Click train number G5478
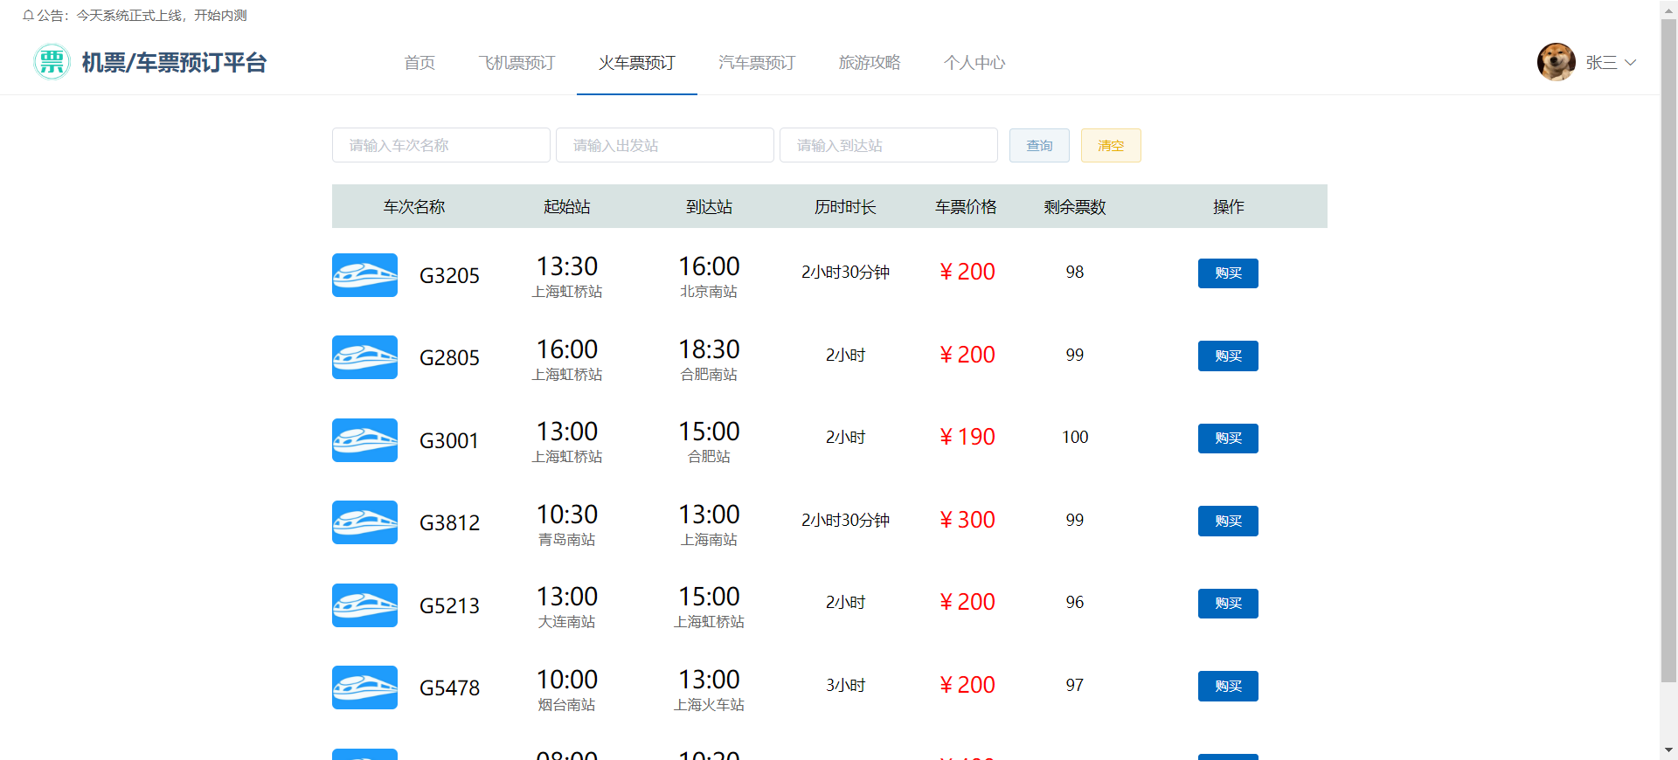1678x760 pixels. point(449,688)
